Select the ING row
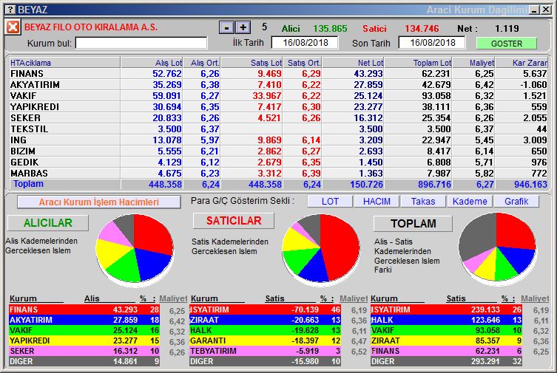The image size is (557, 373). [x=279, y=140]
